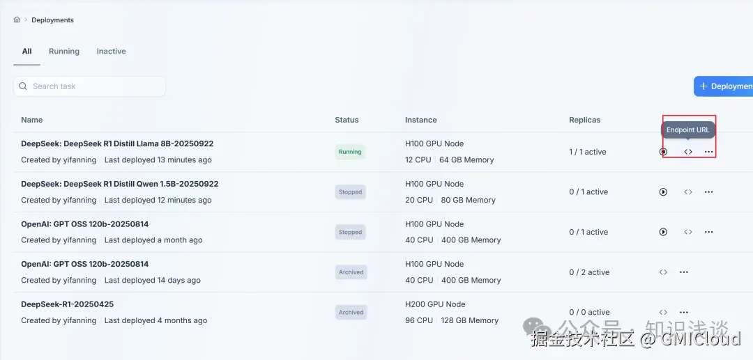Click the Deployments breadcrumb link

click(52, 20)
